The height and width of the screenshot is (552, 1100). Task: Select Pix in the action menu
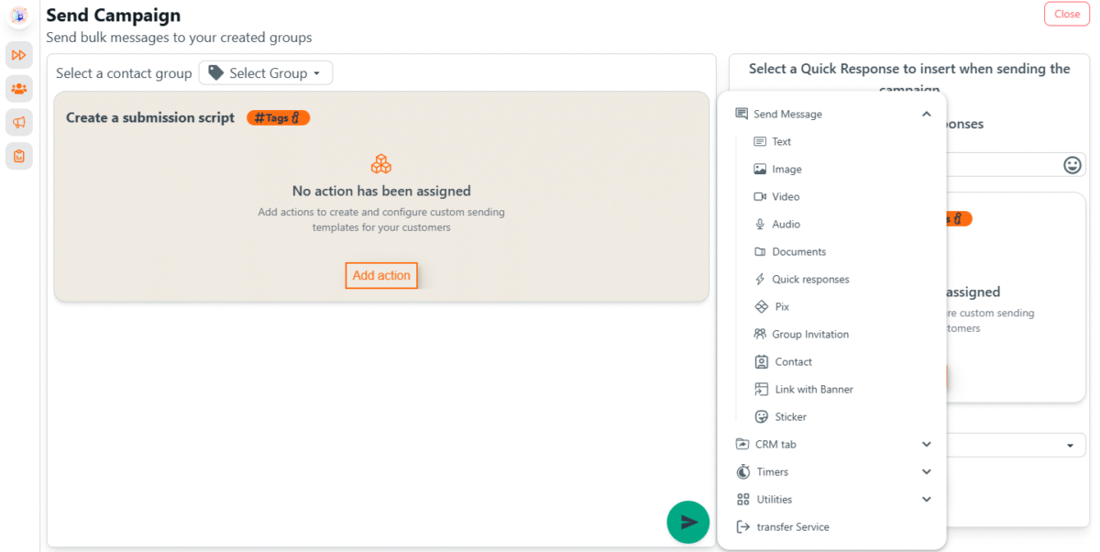click(x=782, y=307)
